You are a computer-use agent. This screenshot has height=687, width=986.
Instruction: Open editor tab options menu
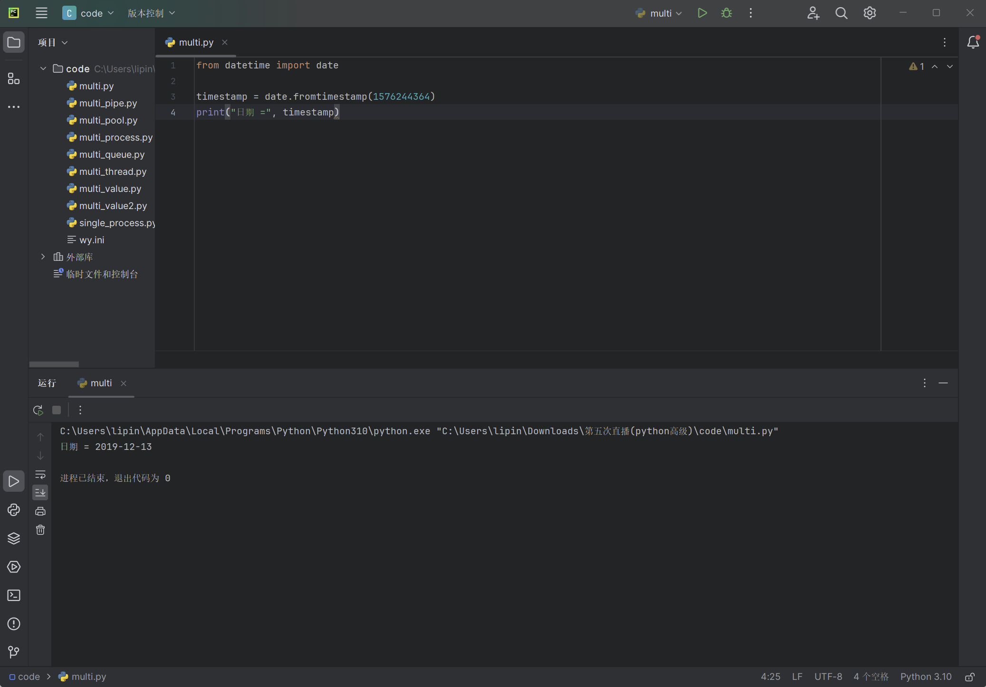pyautogui.click(x=945, y=43)
